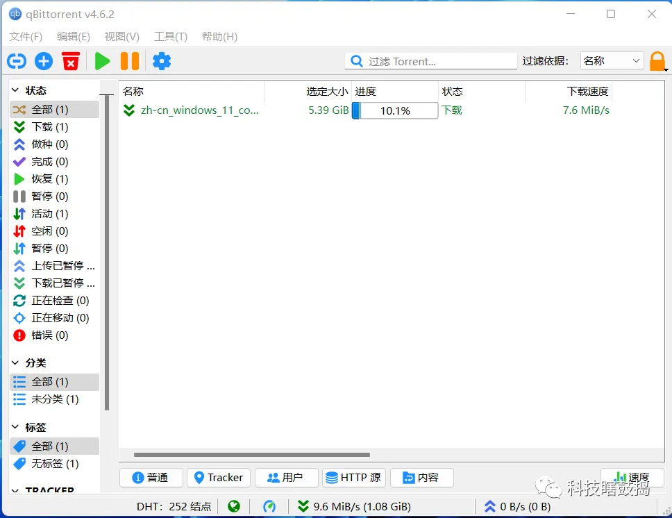Select 全部 (1) under 分类

click(x=54, y=382)
